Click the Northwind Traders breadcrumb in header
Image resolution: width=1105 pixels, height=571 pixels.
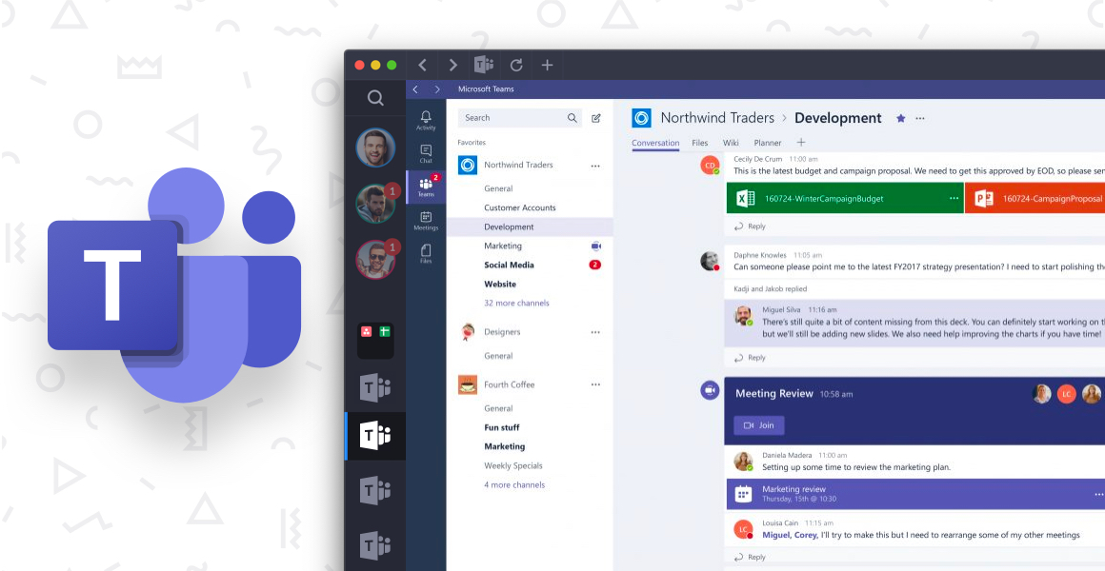(x=717, y=118)
